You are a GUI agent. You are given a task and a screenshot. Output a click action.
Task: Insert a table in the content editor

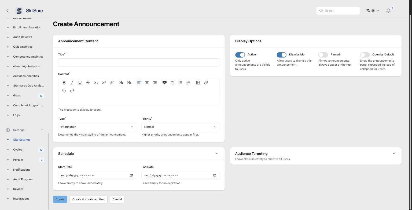198,82
